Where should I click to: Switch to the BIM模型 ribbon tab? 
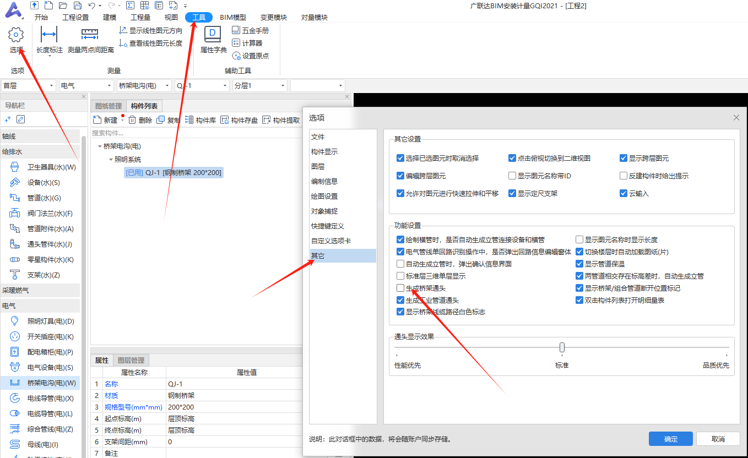tap(233, 18)
